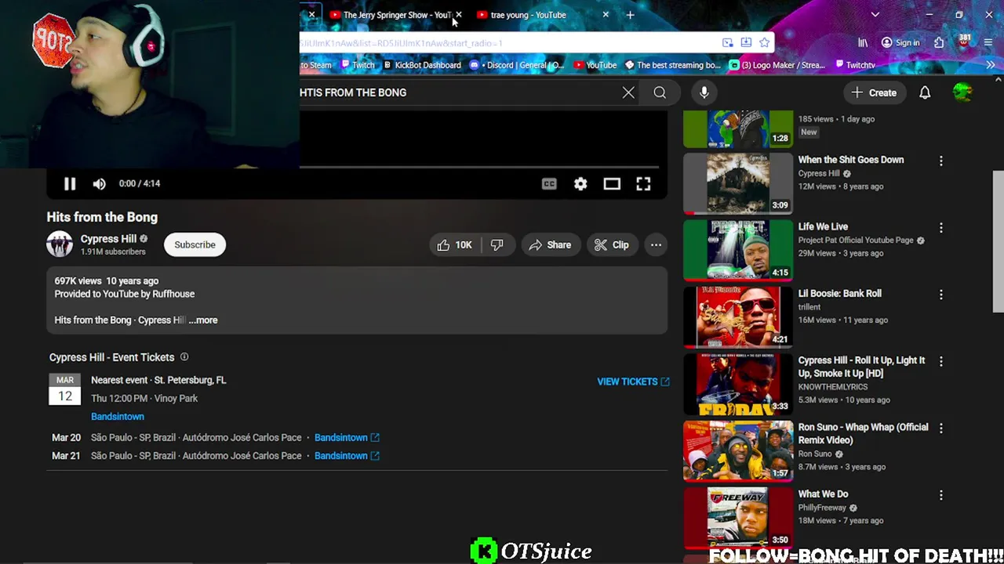Screen dimensions: 1004x564
Task: Open Bandsintown link under St. Petersburg event
Action: 118,417
